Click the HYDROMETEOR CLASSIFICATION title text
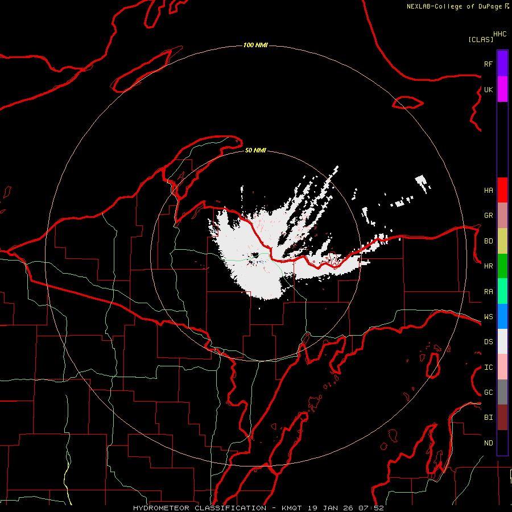Screen dimensions: 512x512 pos(200,508)
